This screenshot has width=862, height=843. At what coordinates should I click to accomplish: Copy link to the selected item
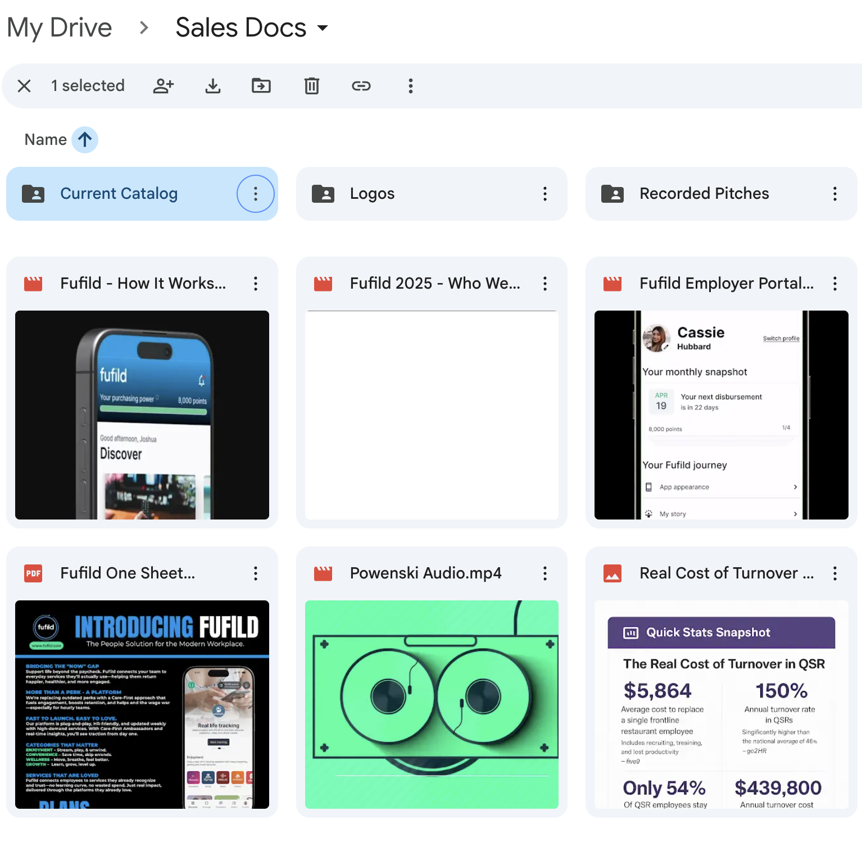361,86
